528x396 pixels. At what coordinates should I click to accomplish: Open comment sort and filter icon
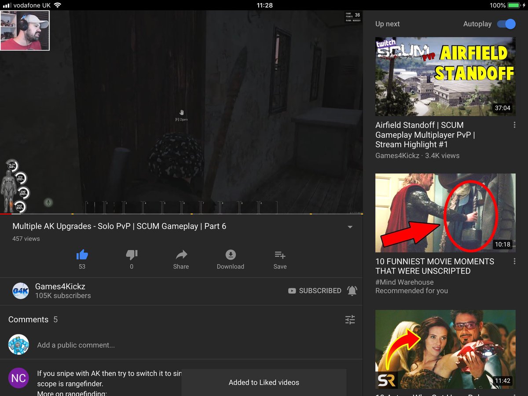pyautogui.click(x=350, y=319)
